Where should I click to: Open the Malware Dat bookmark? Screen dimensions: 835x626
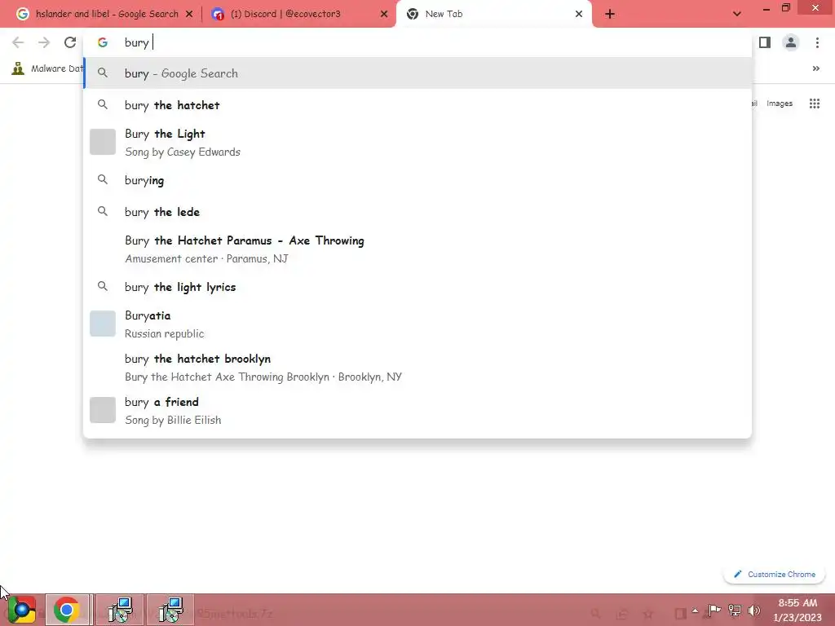[47, 68]
